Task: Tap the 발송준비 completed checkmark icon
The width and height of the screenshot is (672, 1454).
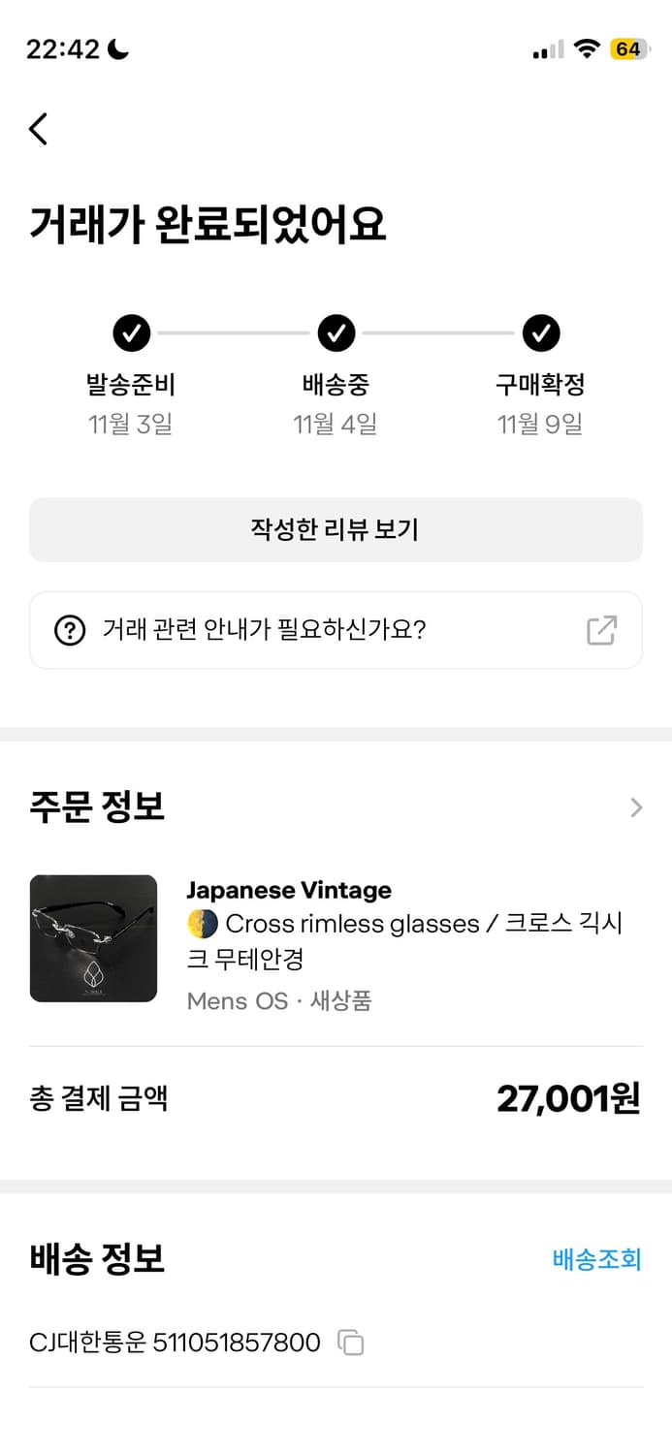Action: tap(132, 332)
